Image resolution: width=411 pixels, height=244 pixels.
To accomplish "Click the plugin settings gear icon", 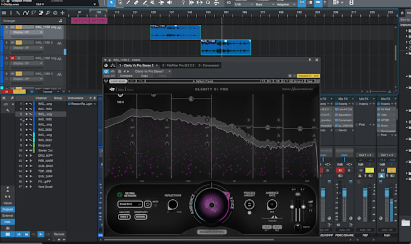I will pos(290,76).
